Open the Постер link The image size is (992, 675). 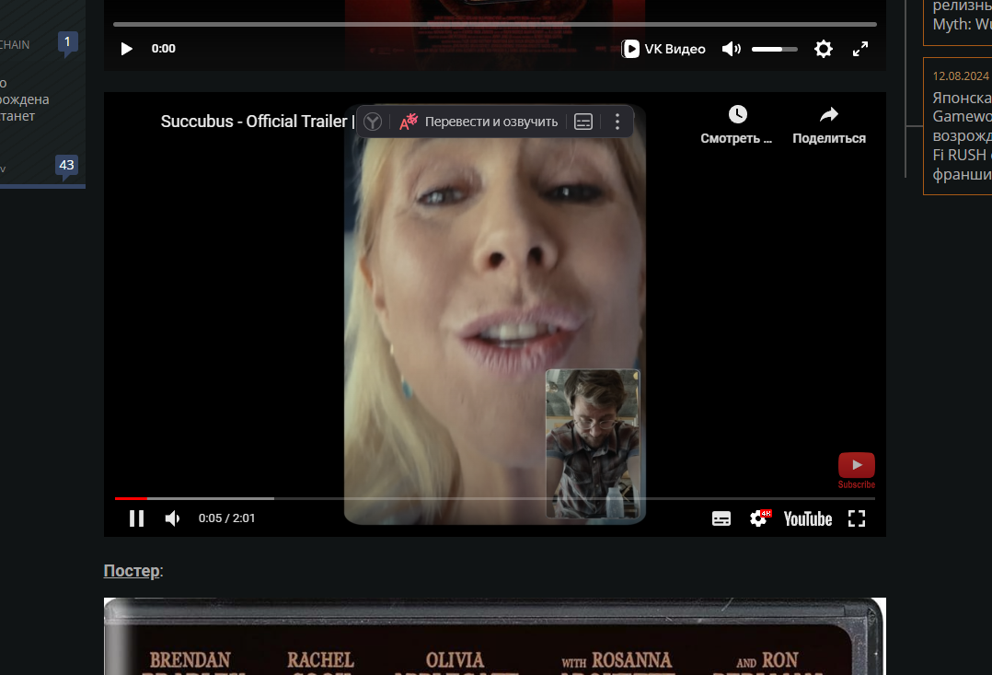click(132, 571)
